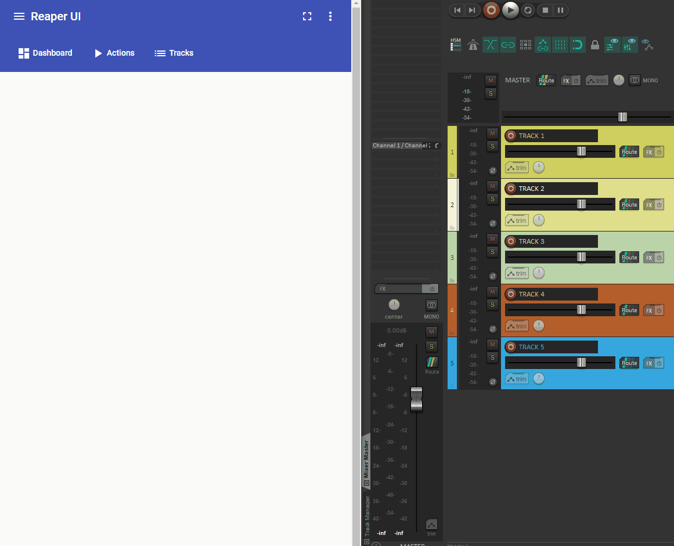Switch to the Tracks tab
Screen dimensions: 674x546
pyautogui.click(x=174, y=53)
